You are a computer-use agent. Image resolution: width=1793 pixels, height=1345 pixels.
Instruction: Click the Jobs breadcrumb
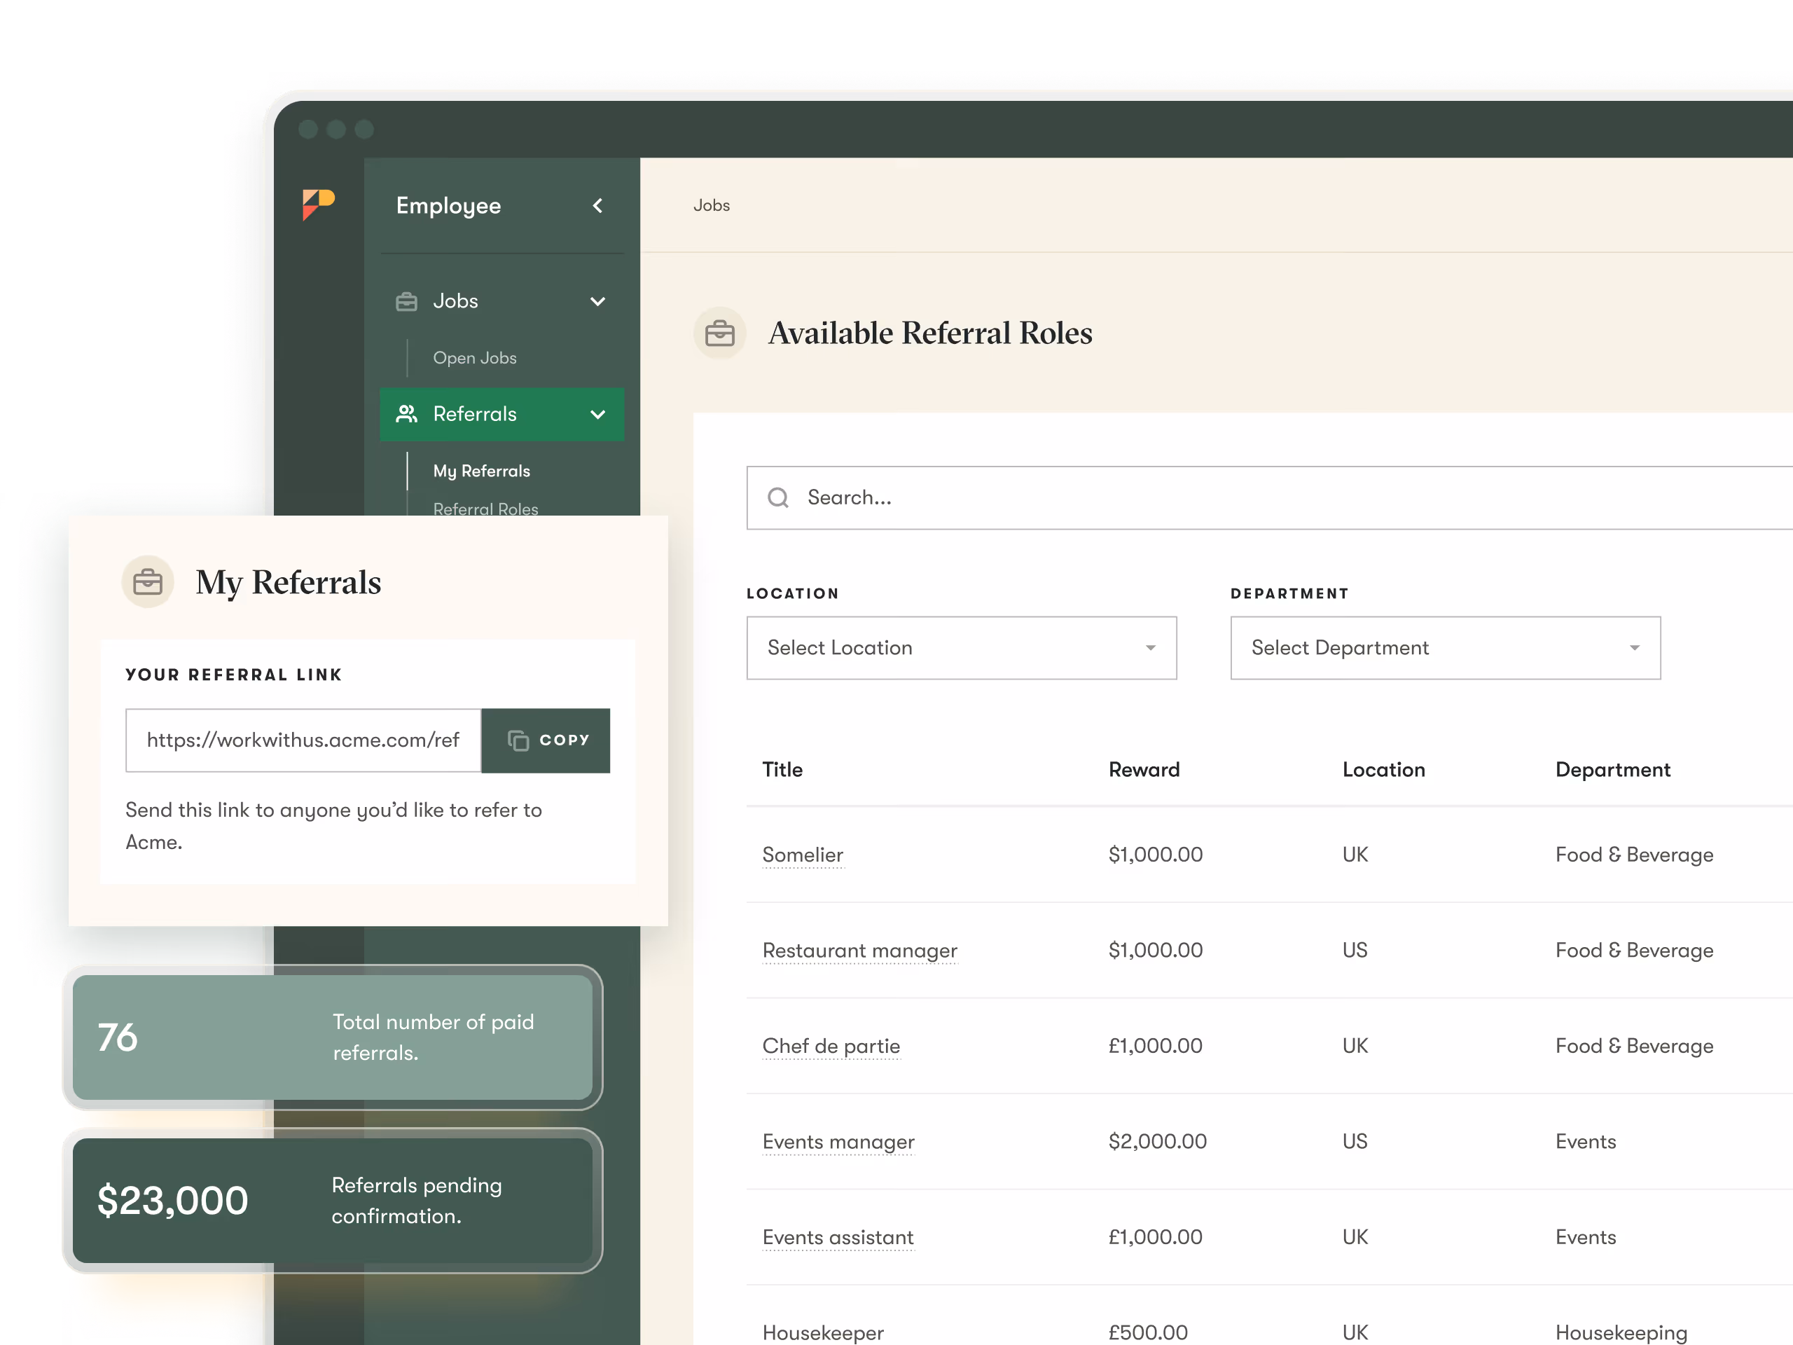pyautogui.click(x=712, y=205)
